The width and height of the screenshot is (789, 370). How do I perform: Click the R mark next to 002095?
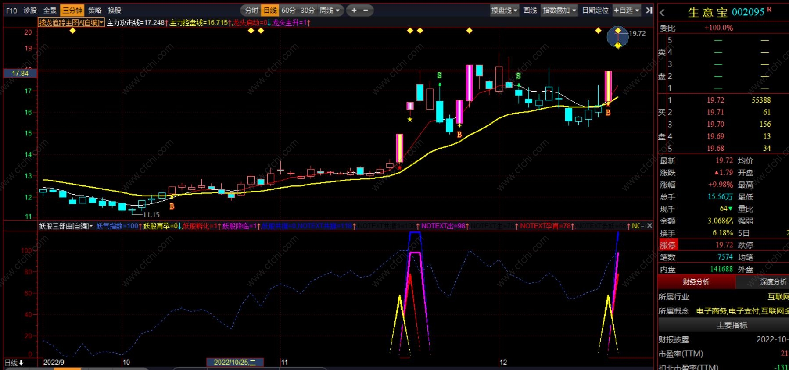769,9
